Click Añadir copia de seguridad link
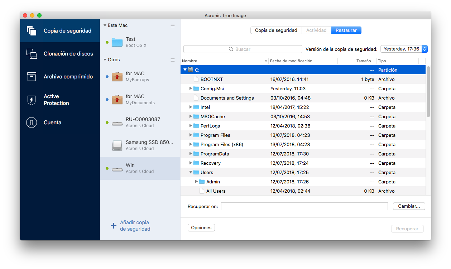This screenshot has width=451, height=269. coord(135,226)
